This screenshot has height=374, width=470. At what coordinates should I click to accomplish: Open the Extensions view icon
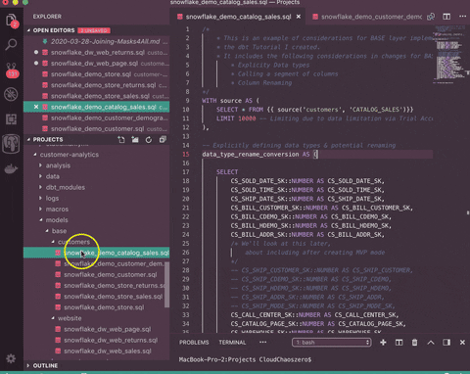coord(11,119)
